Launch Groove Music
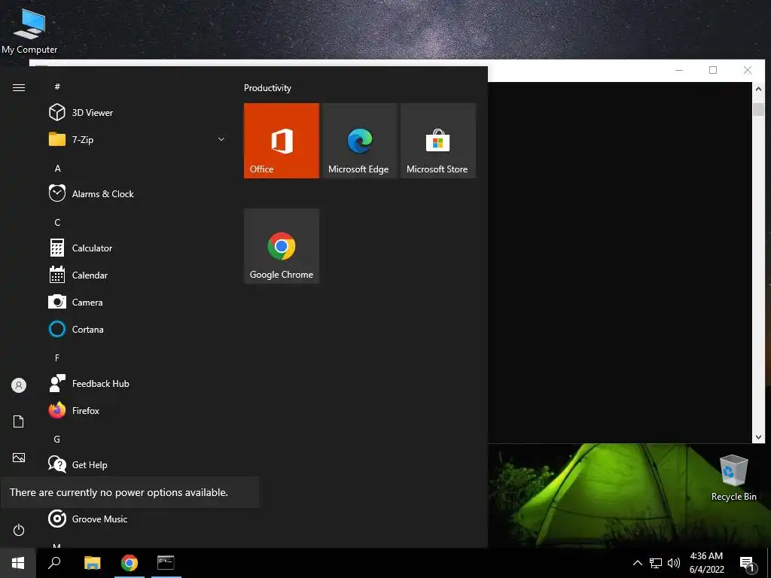 pos(138,519)
